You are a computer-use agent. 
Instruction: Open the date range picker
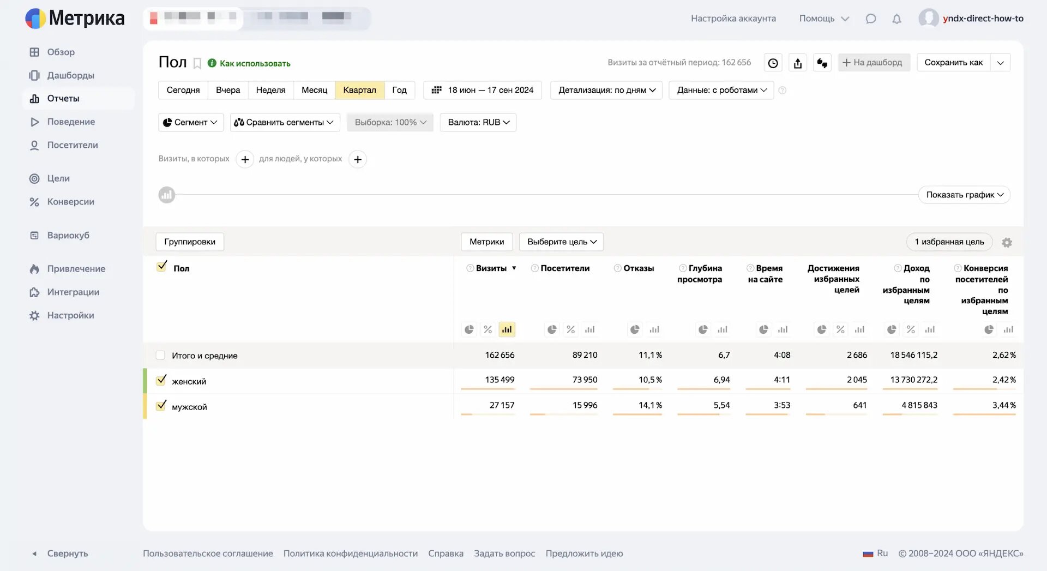[x=483, y=90]
